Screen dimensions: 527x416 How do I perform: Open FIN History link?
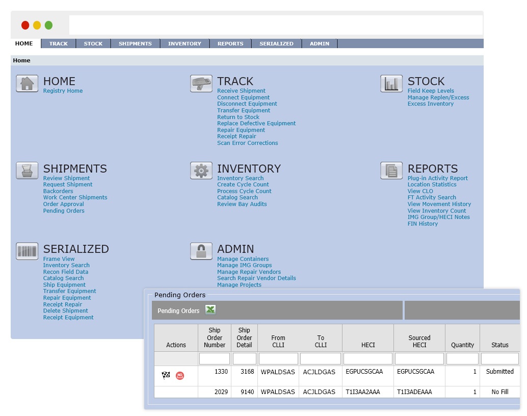(423, 224)
